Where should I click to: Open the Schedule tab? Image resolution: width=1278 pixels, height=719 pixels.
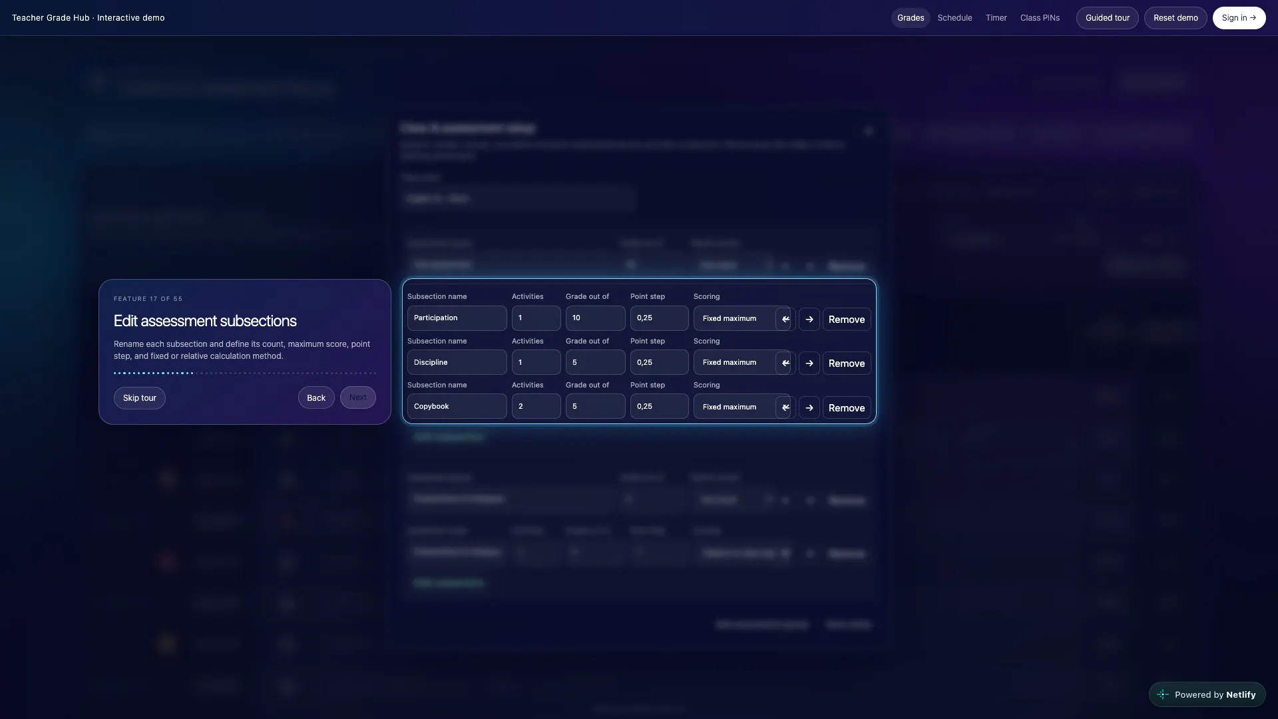[x=955, y=18]
